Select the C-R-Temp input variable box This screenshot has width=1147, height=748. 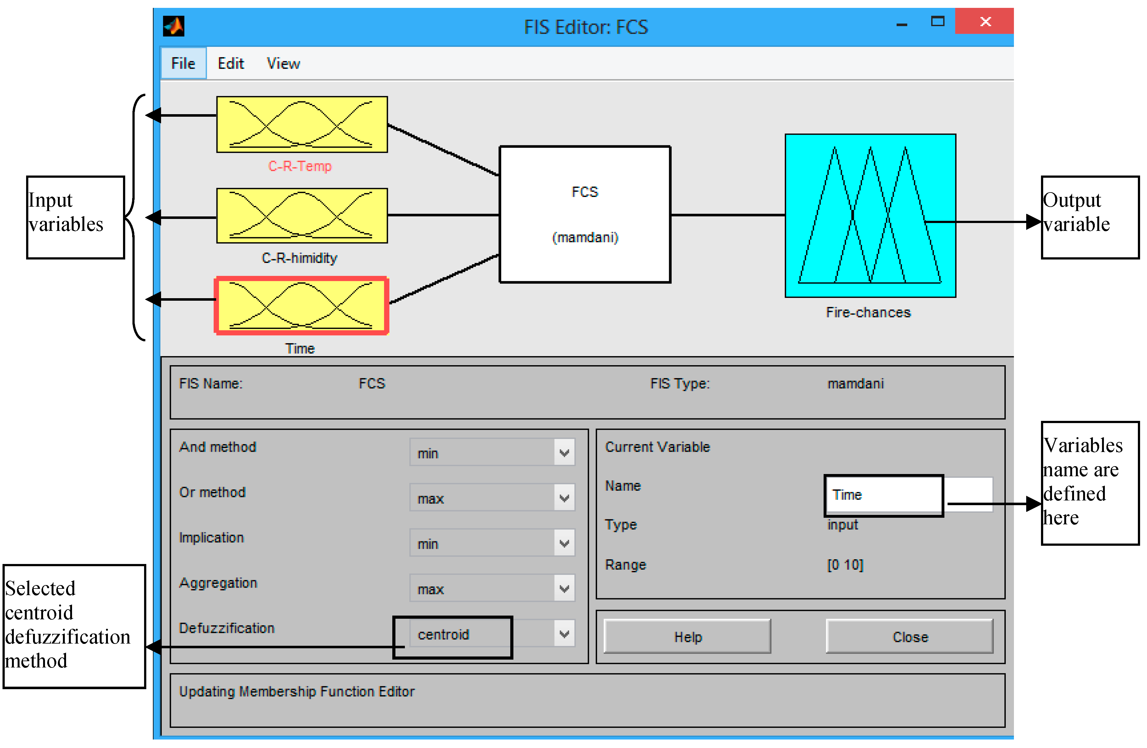coord(302,124)
